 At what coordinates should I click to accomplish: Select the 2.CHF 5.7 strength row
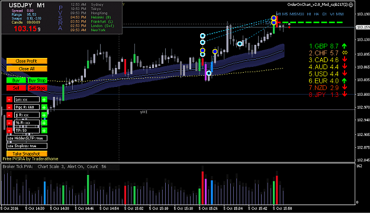[328, 53]
